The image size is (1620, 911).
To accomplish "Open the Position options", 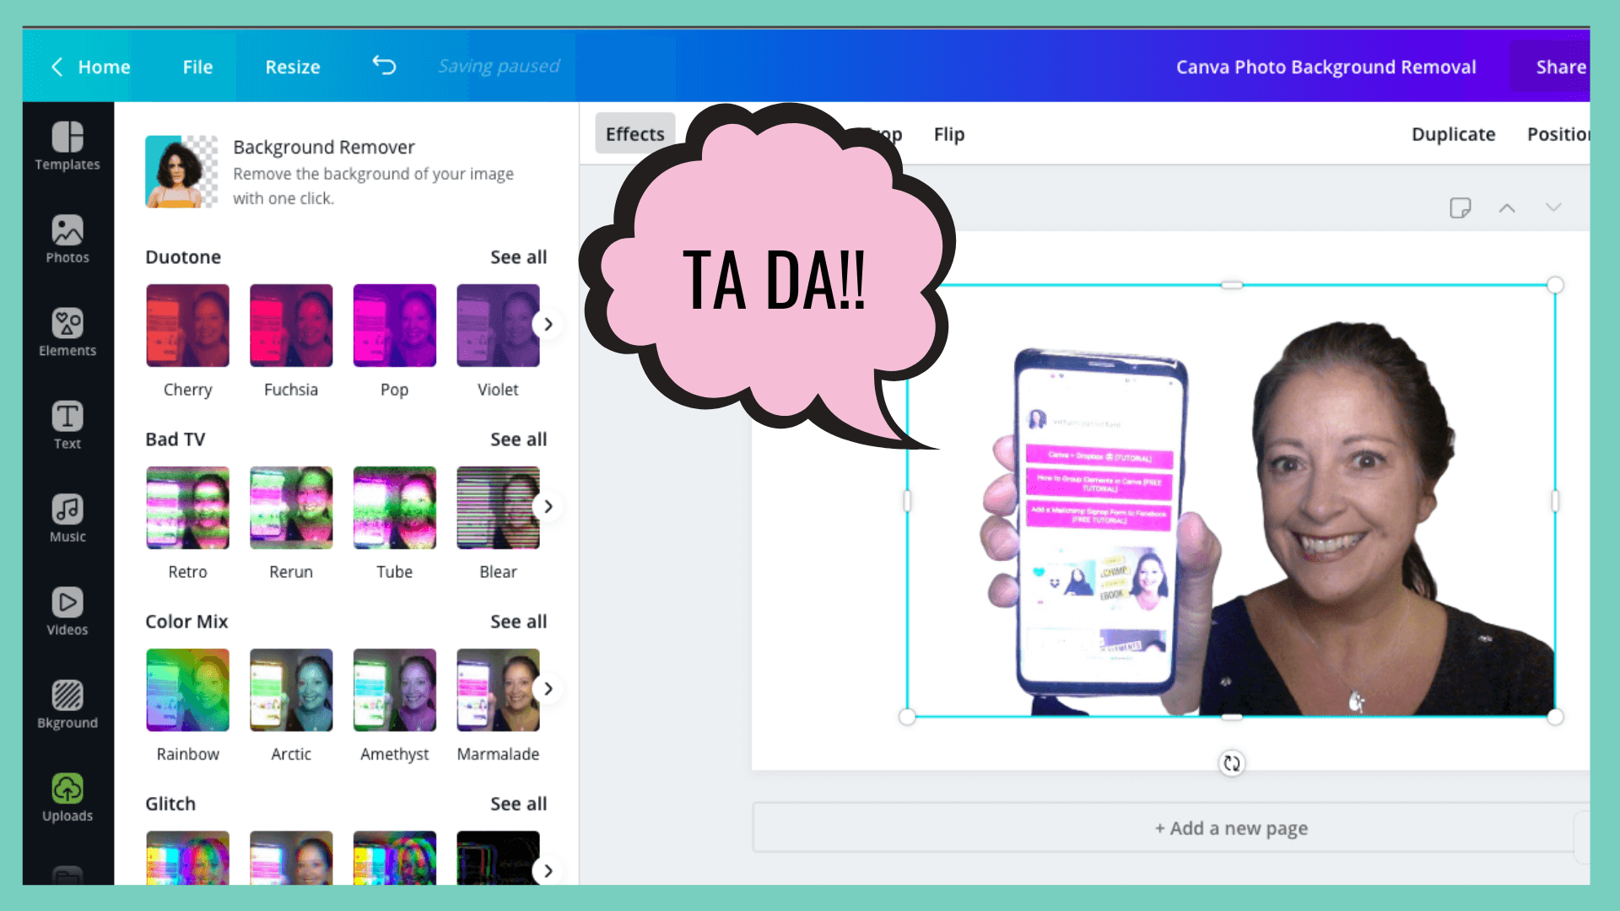I will pyautogui.click(x=1558, y=134).
